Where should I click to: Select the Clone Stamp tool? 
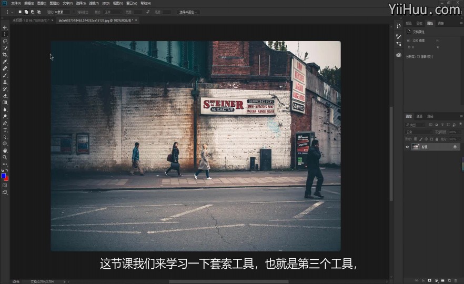pos(5,82)
